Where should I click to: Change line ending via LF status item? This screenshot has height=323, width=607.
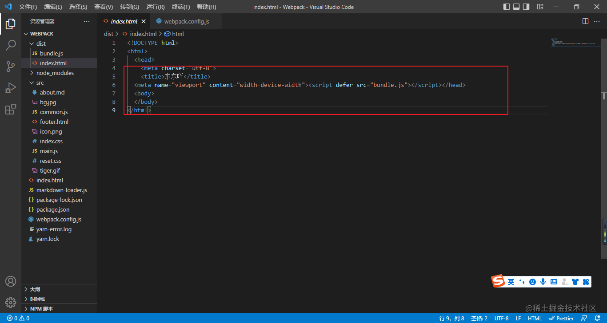click(x=518, y=318)
